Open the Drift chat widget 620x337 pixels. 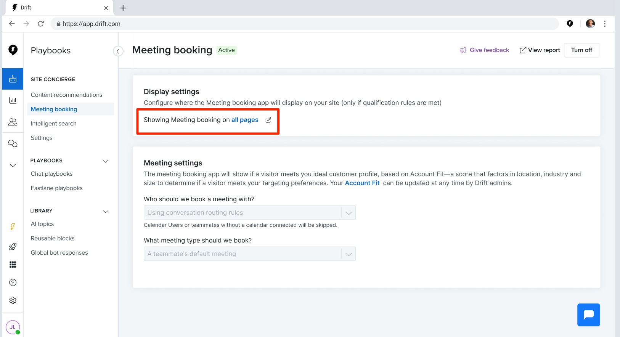(588, 315)
